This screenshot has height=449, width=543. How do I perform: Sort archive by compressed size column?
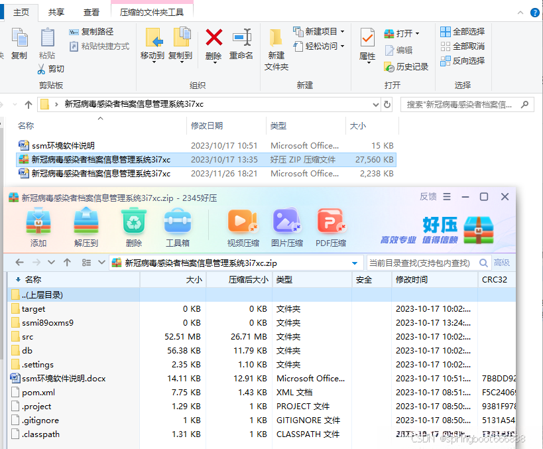248,280
